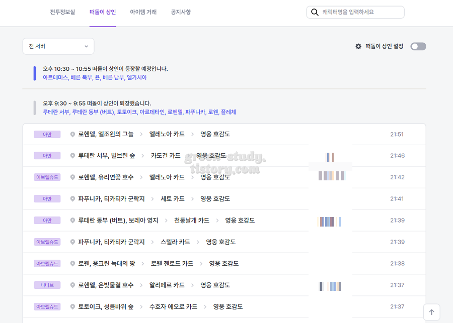Click the 스텔라 카드 text
Screen dimensions: 453x323
tap(175, 242)
